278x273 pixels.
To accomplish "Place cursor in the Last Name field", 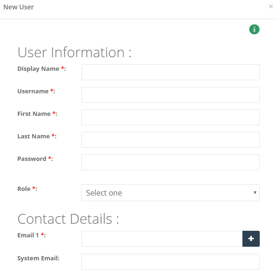I will [x=170, y=140].
